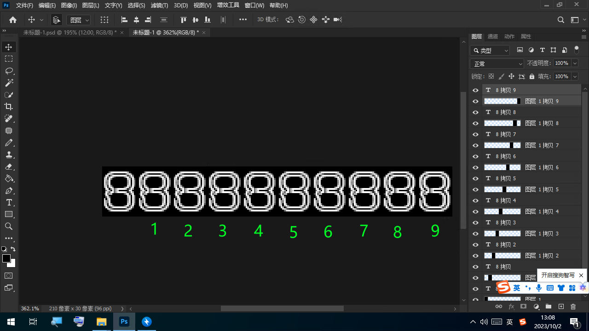Switch to the 通道 panel tab
589x331 pixels.
pyautogui.click(x=492, y=36)
